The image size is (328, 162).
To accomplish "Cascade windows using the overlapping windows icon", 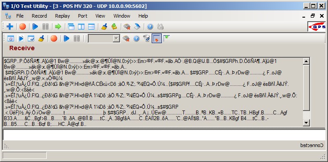I will click(x=71, y=26).
